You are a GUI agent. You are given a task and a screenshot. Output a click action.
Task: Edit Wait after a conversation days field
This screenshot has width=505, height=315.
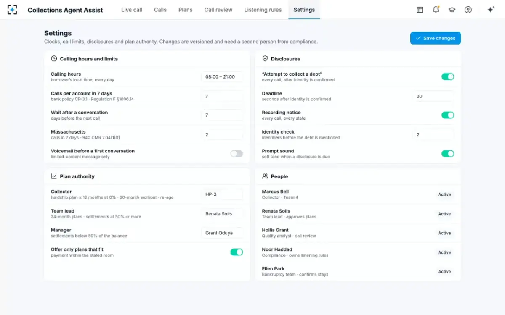pos(222,115)
